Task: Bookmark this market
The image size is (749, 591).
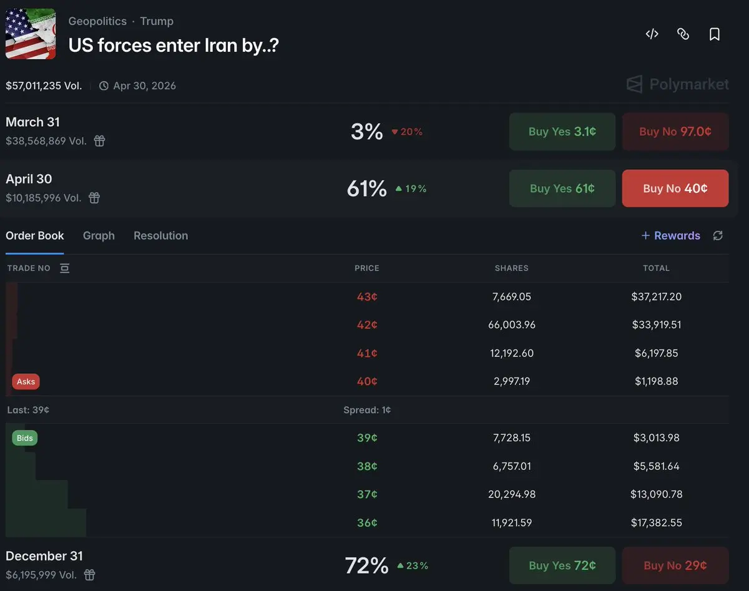Action: point(715,34)
